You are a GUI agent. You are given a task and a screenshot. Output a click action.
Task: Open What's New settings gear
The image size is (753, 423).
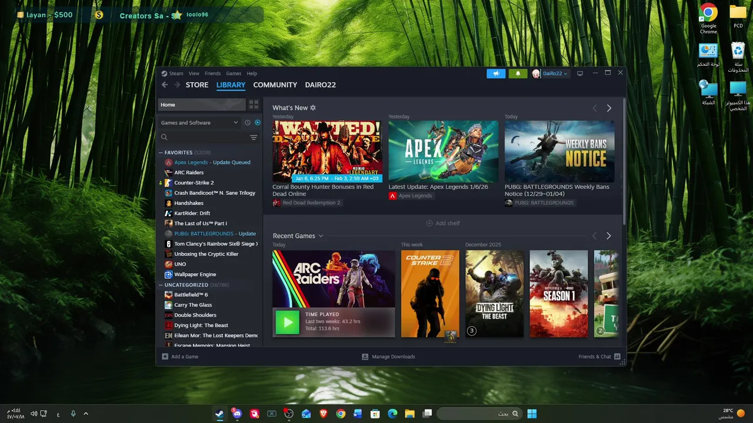click(313, 108)
